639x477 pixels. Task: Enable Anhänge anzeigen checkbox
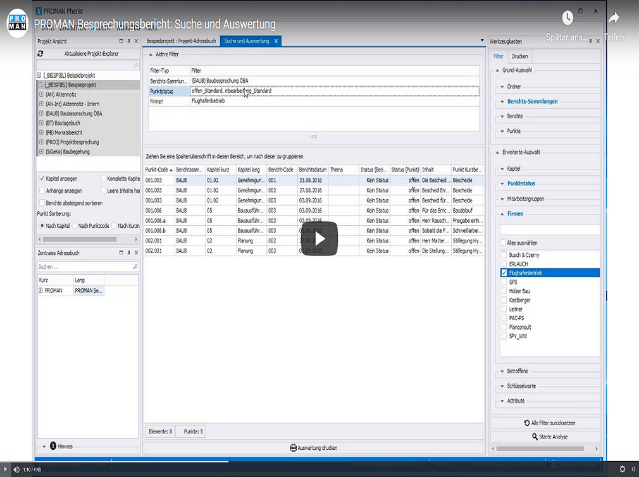[42, 190]
